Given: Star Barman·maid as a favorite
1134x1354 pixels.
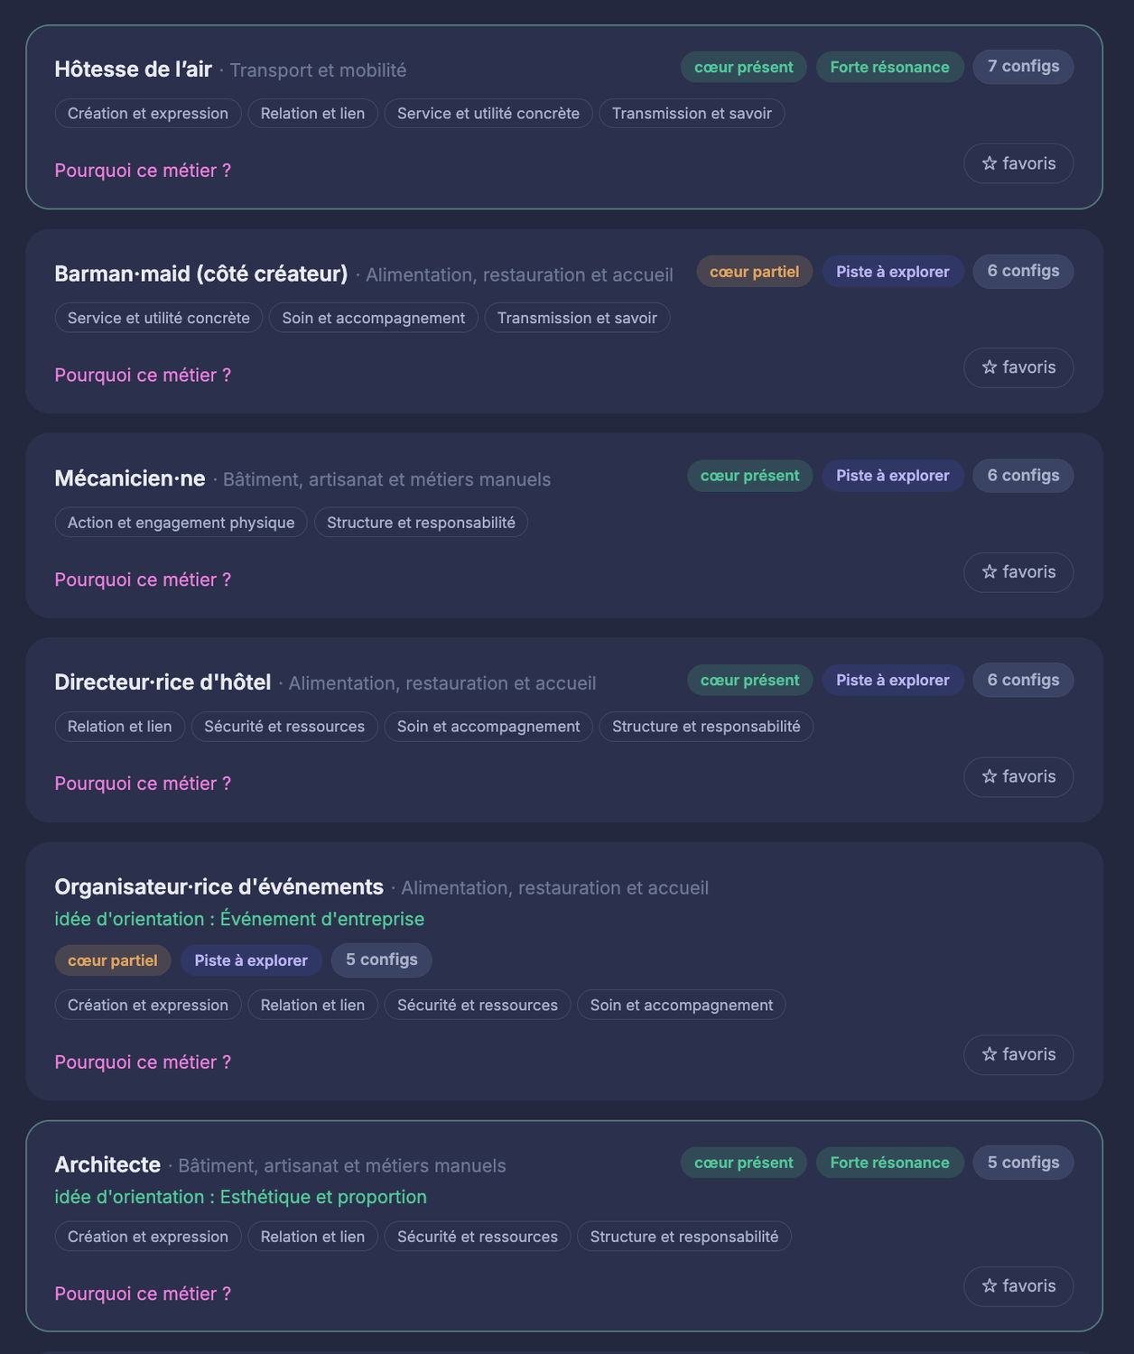Looking at the screenshot, I should click(x=1018, y=367).
